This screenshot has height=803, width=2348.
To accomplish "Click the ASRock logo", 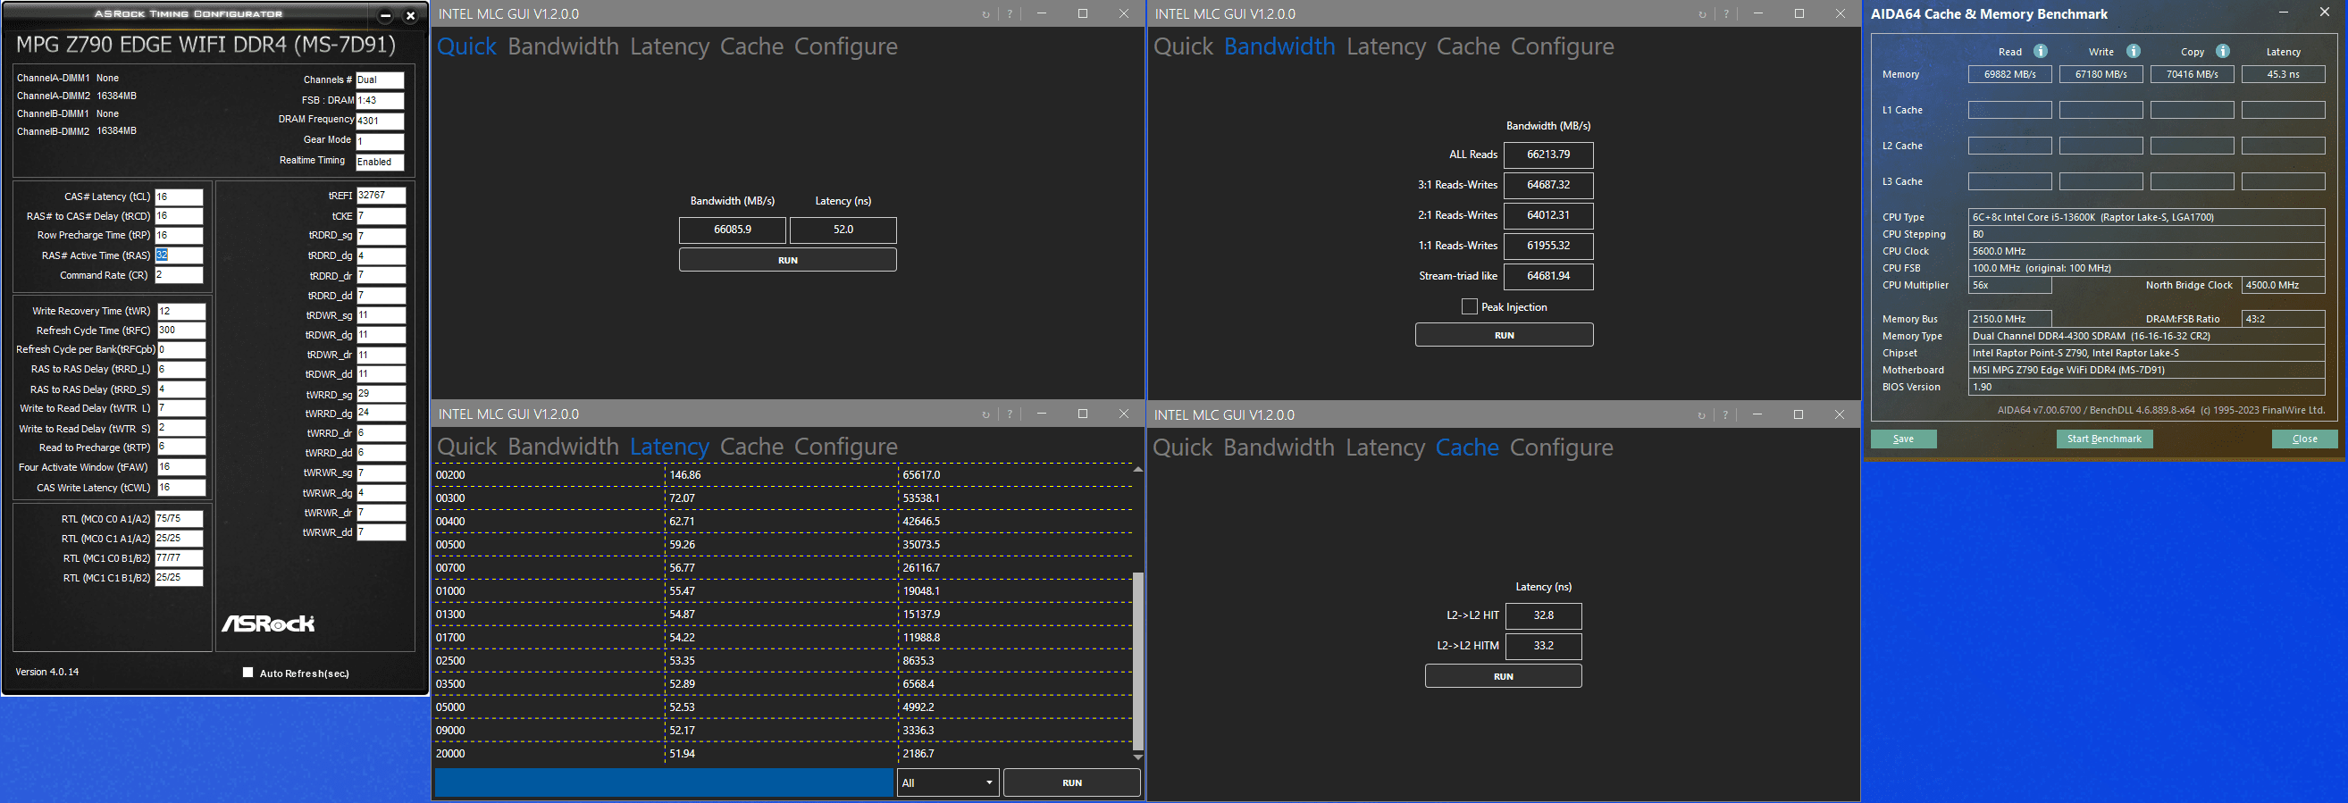I will (x=268, y=623).
